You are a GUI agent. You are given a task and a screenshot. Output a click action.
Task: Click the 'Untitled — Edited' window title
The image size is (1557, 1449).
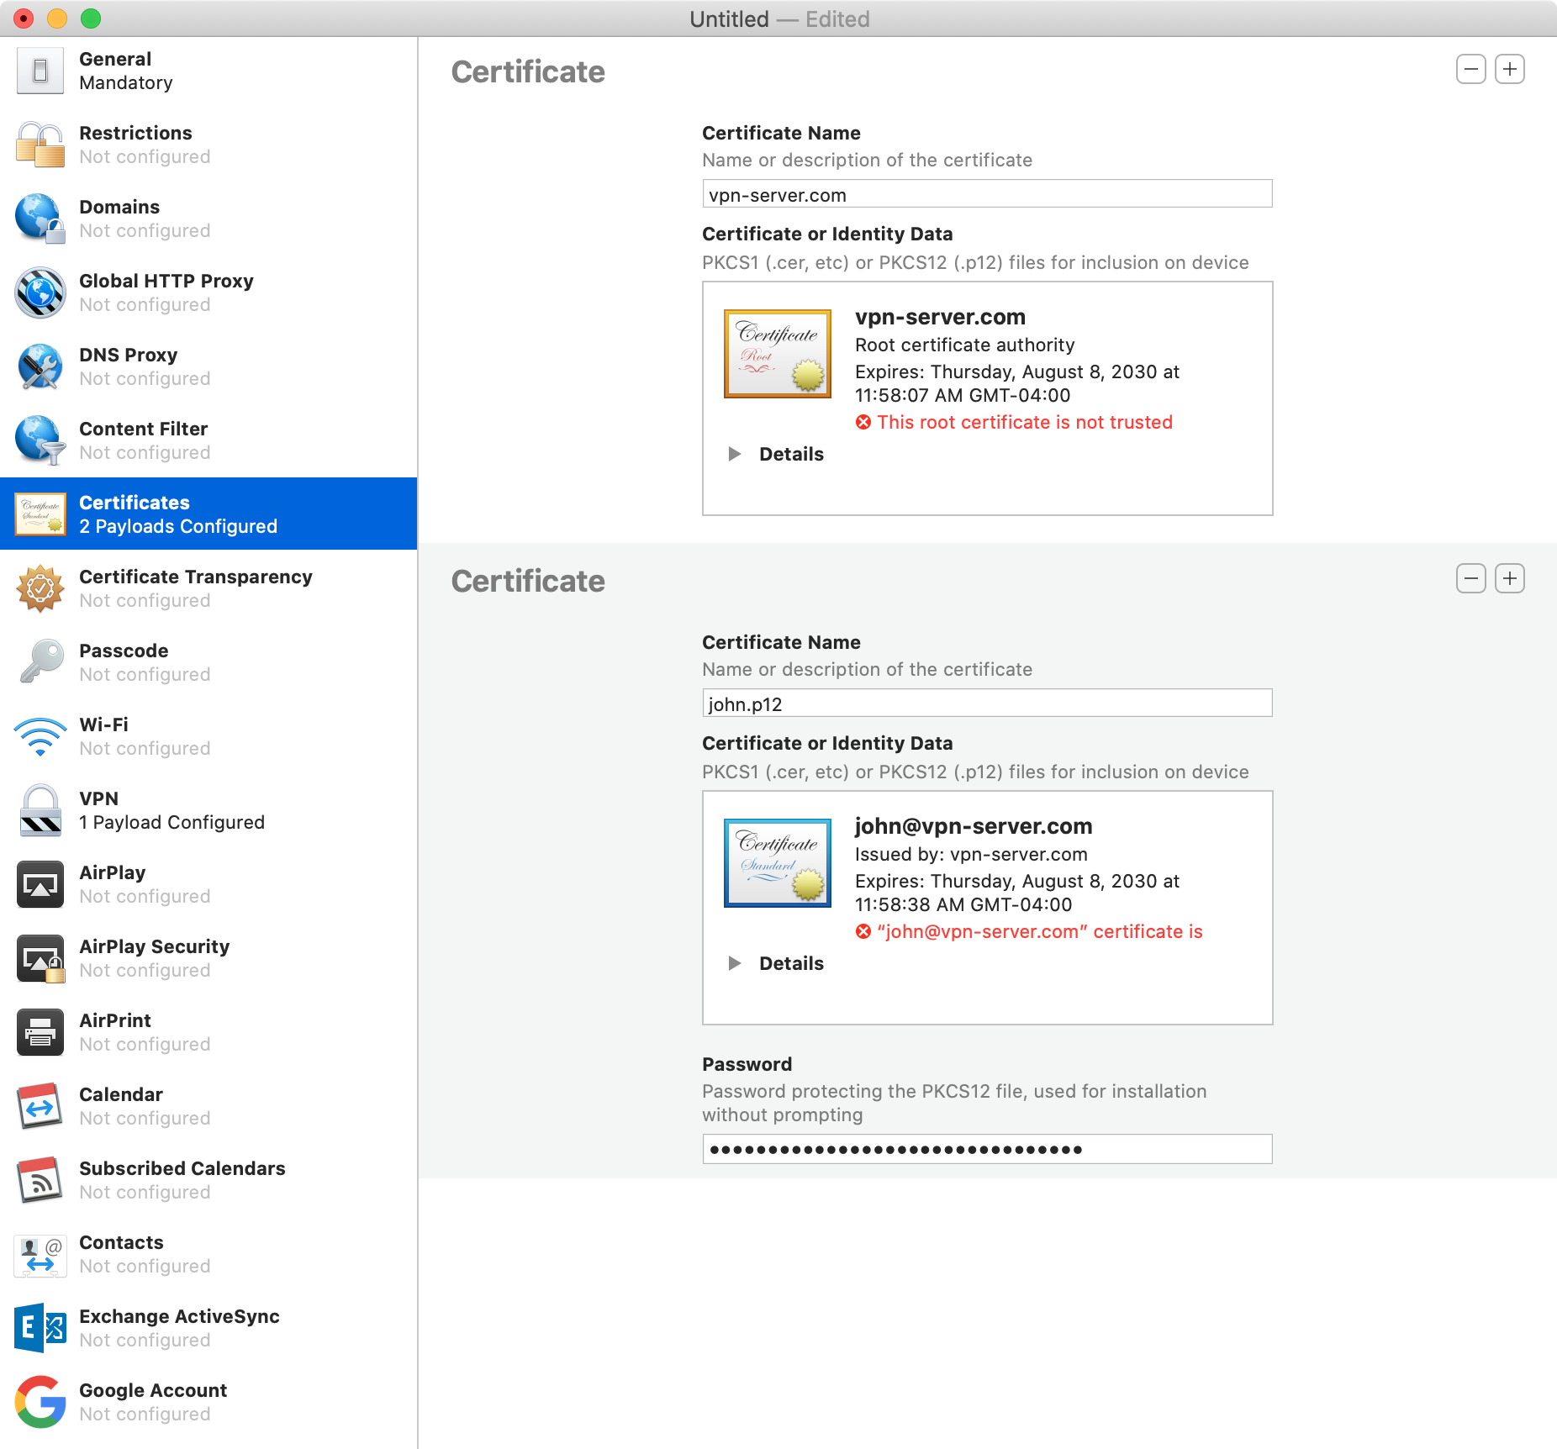(779, 18)
